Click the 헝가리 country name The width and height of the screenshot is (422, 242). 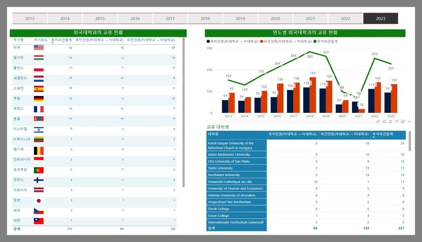point(18,58)
